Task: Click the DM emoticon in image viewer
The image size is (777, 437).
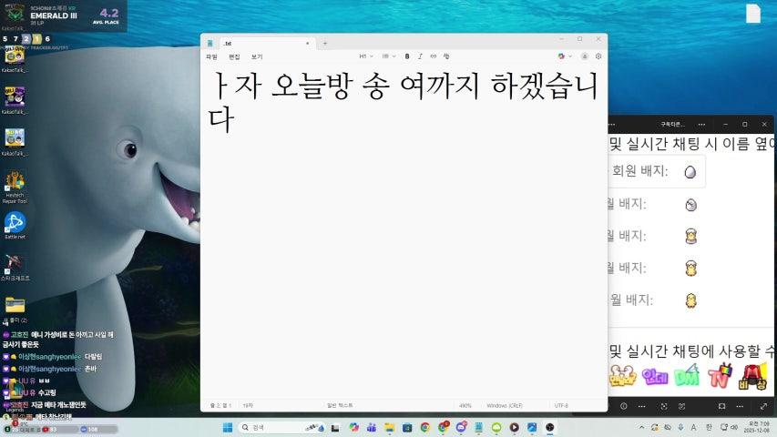Action: (688, 376)
